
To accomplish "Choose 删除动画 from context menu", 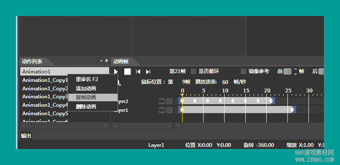I will coord(93,107).
